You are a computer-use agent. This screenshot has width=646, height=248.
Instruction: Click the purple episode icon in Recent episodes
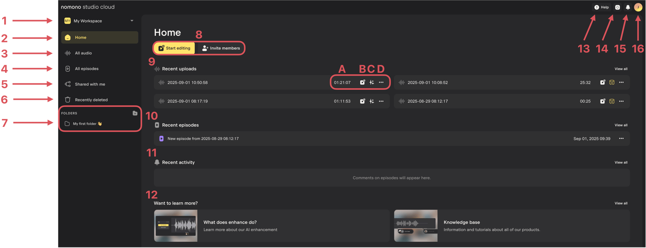point(162,138)
